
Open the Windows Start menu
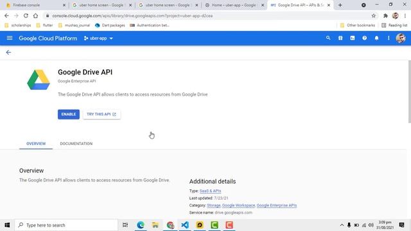(7, 225)
